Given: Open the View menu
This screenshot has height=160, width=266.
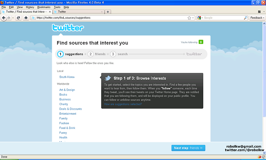Looking at the screenshot, I should tap(20, 7).
